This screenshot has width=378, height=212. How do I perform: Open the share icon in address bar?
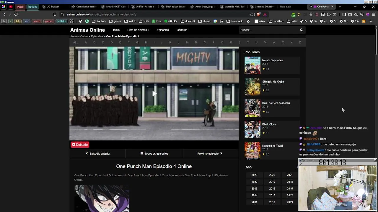251,14
